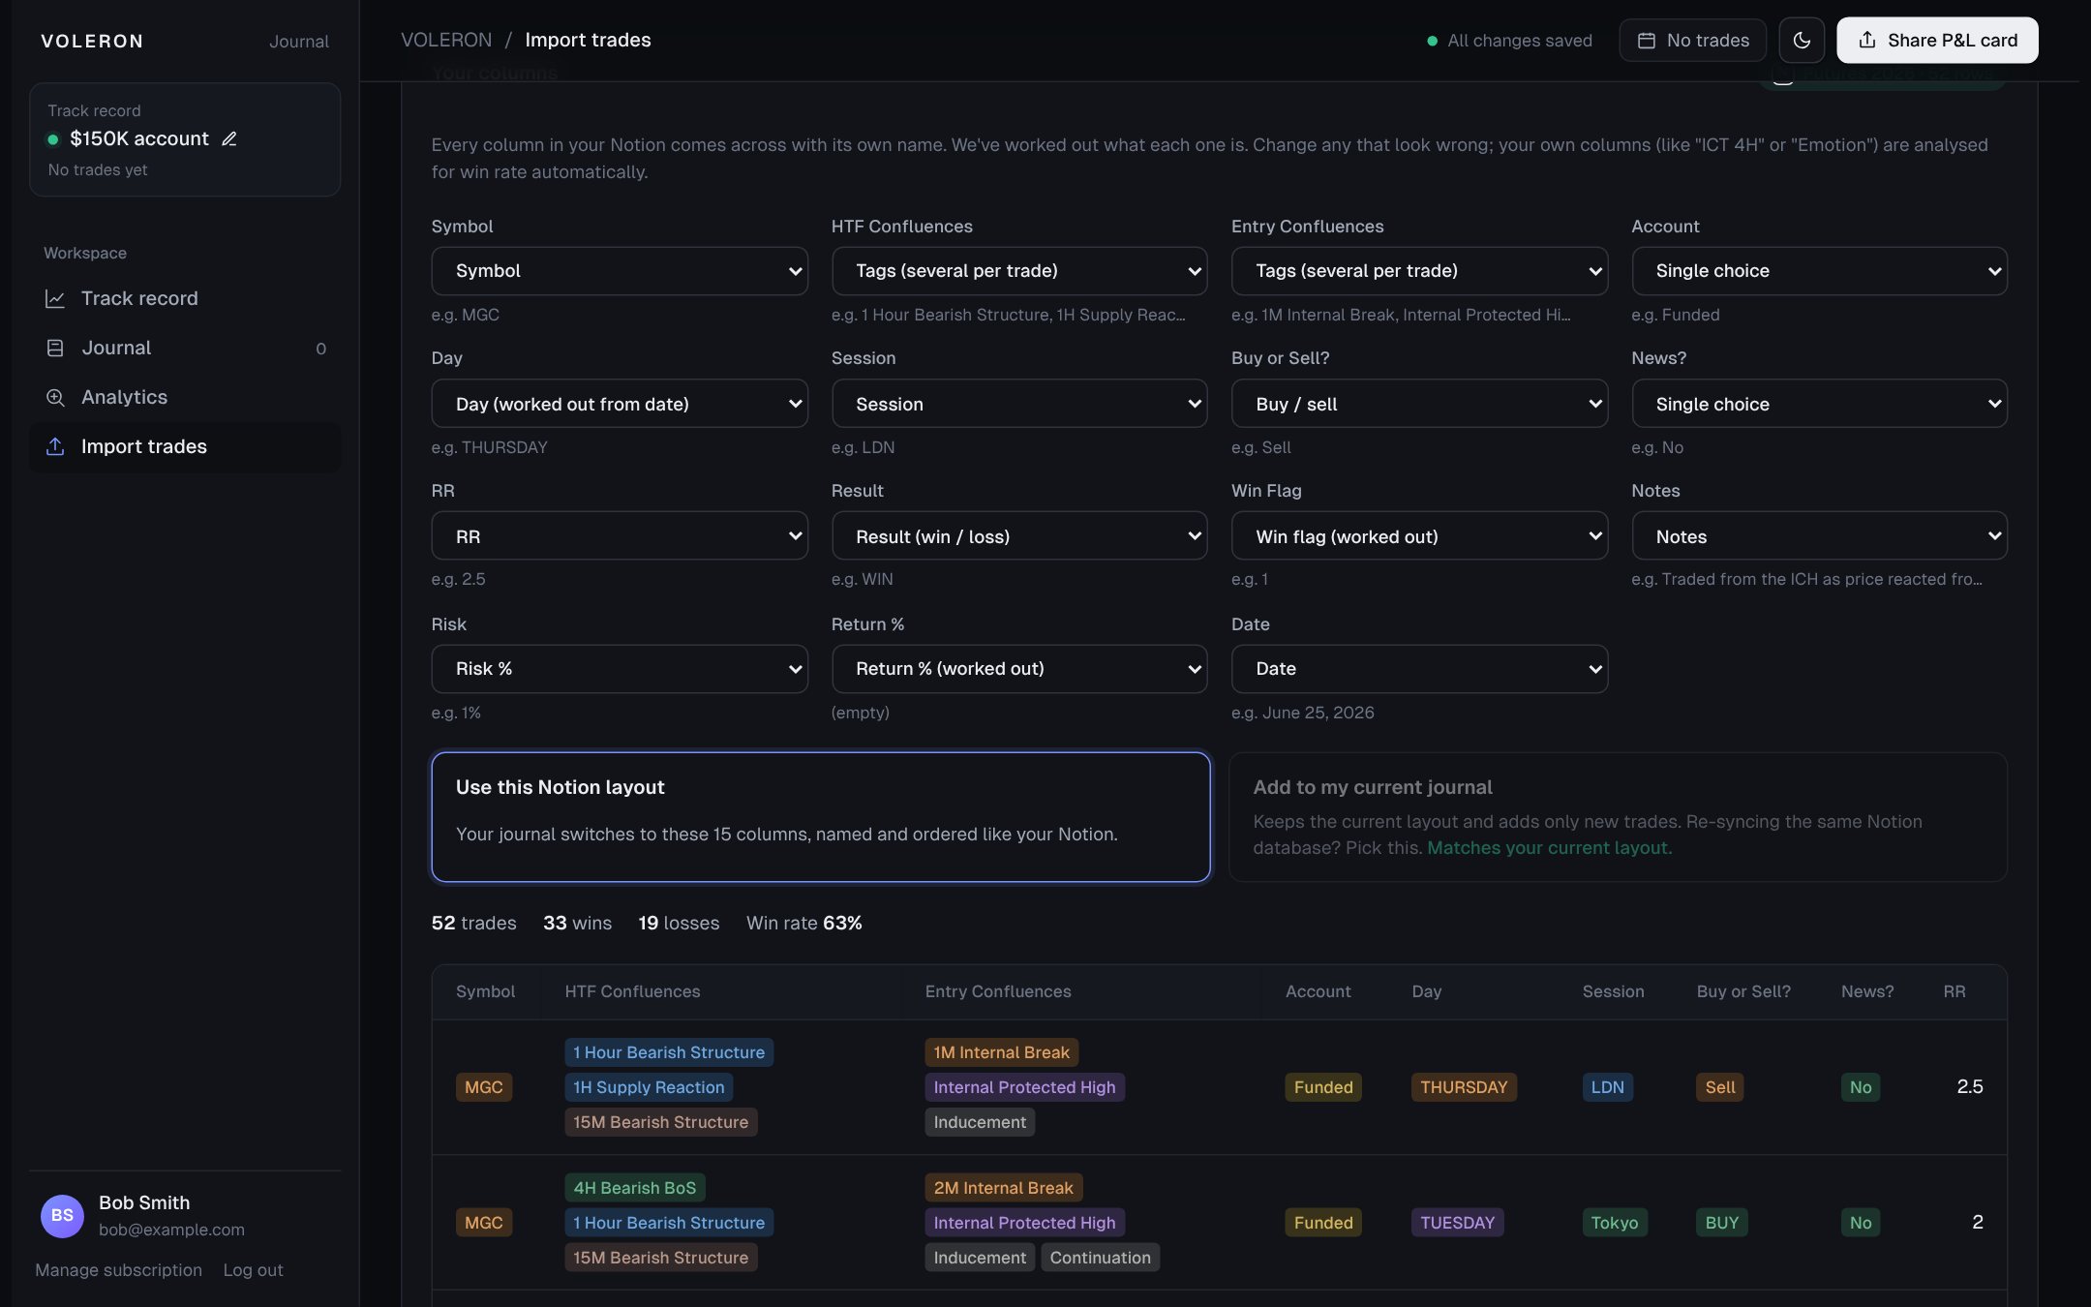The image size is (2091, 1307).
Task: Open the Day column type dropdown
Action: pos(620,404)
